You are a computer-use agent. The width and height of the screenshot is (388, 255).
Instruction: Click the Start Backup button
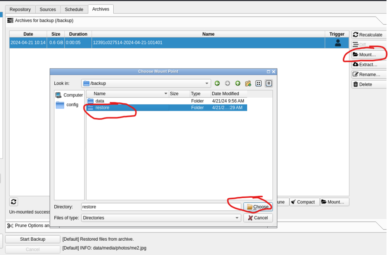[x=33, y=239]
